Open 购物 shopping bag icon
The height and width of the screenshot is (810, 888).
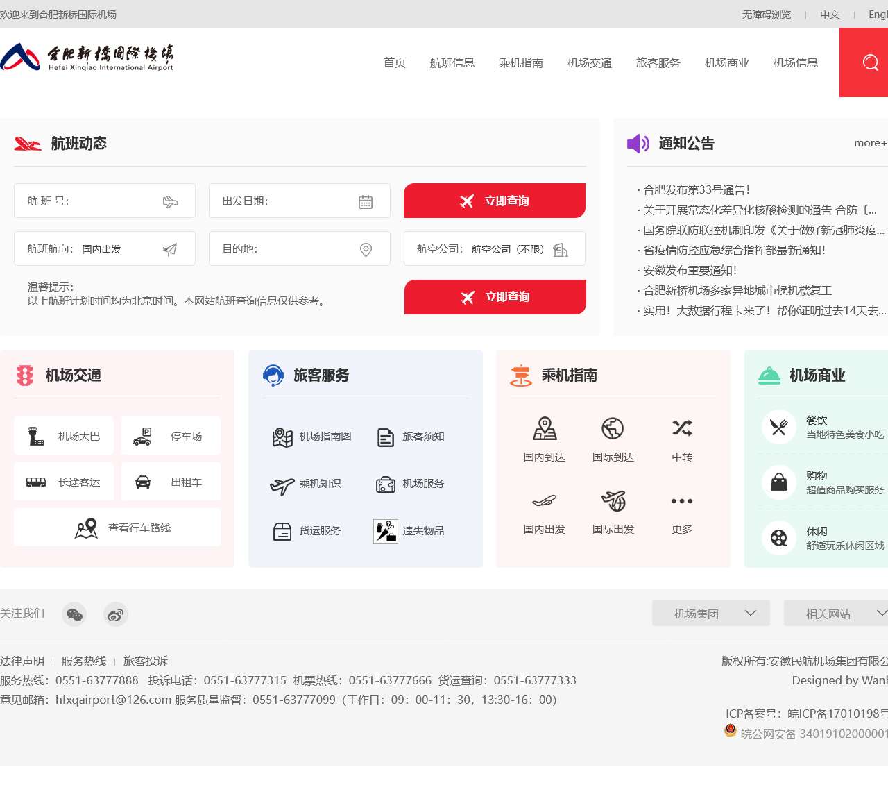tap(779, 482)
